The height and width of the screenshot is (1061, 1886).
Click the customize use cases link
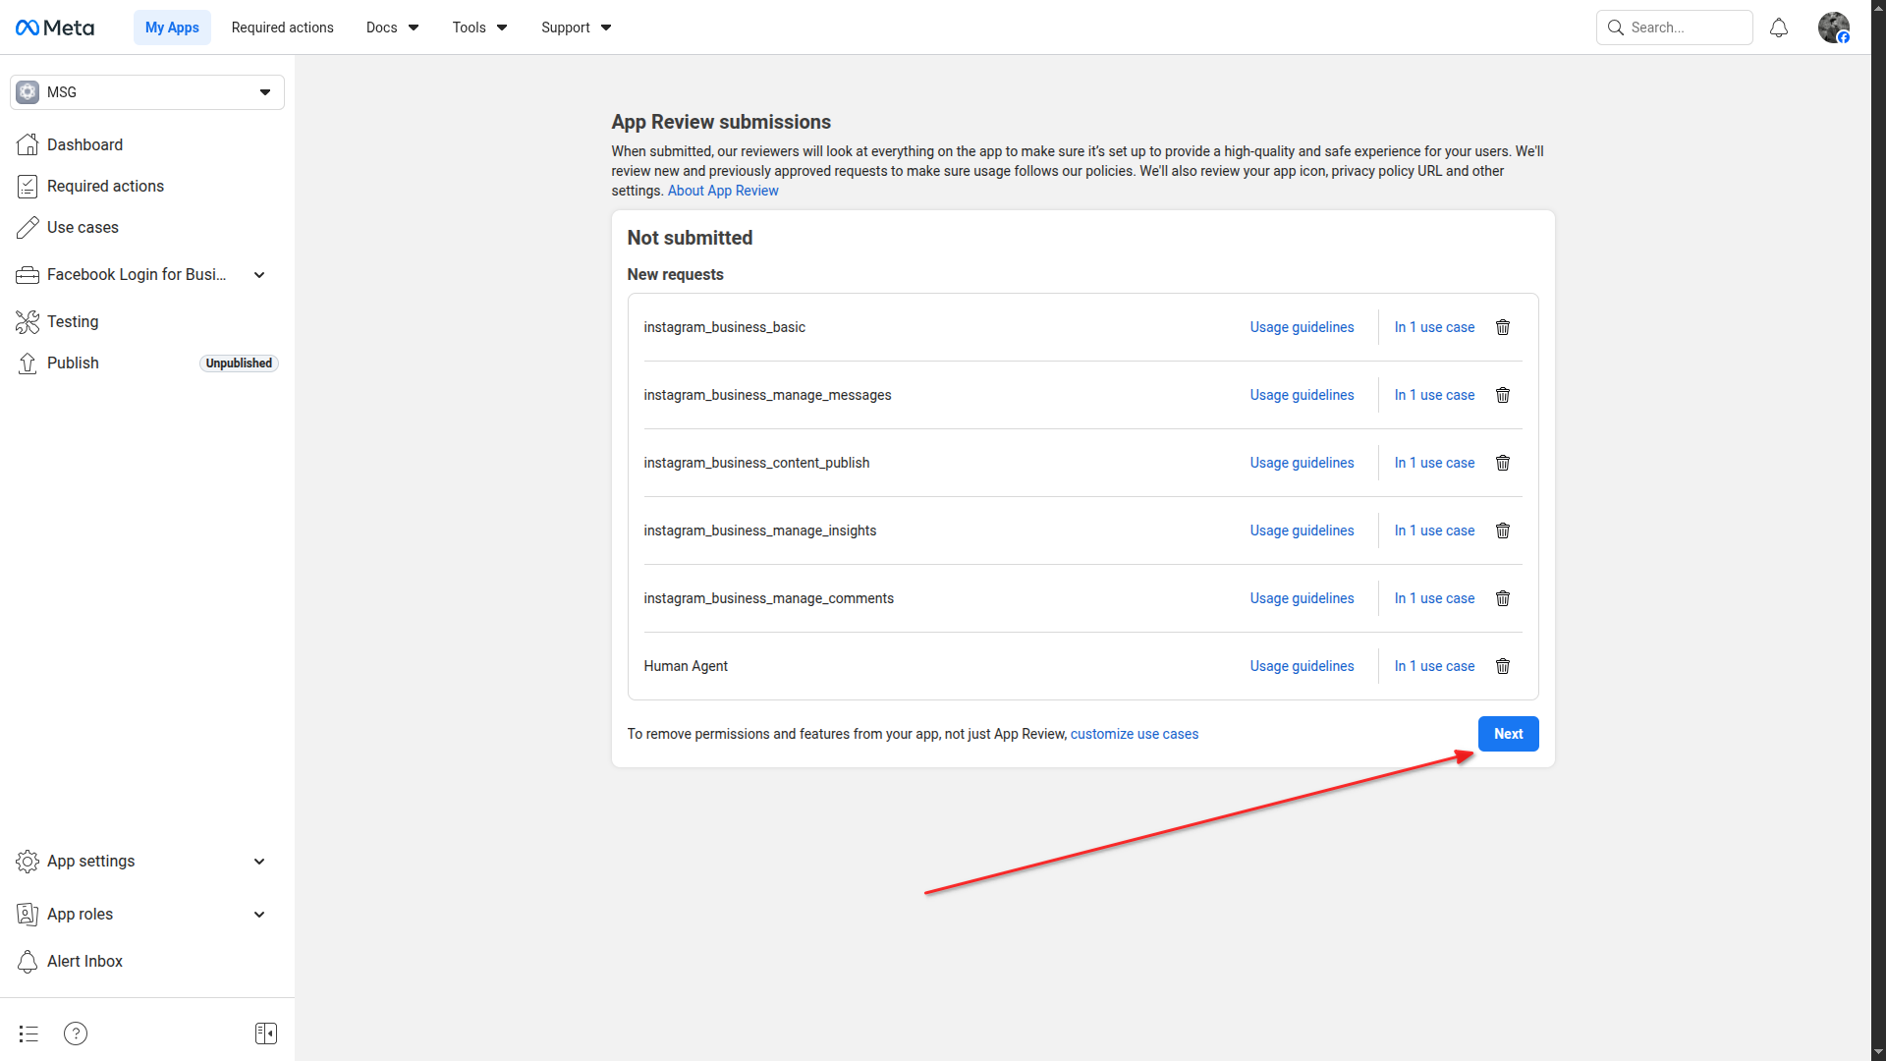pos(1134,734)
